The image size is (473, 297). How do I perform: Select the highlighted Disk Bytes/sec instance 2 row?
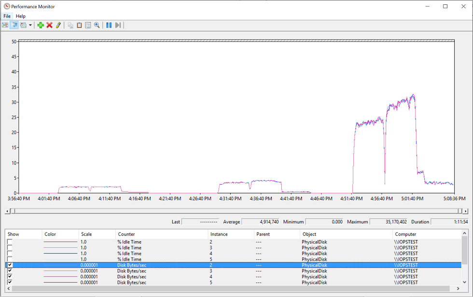pos(145,265)
